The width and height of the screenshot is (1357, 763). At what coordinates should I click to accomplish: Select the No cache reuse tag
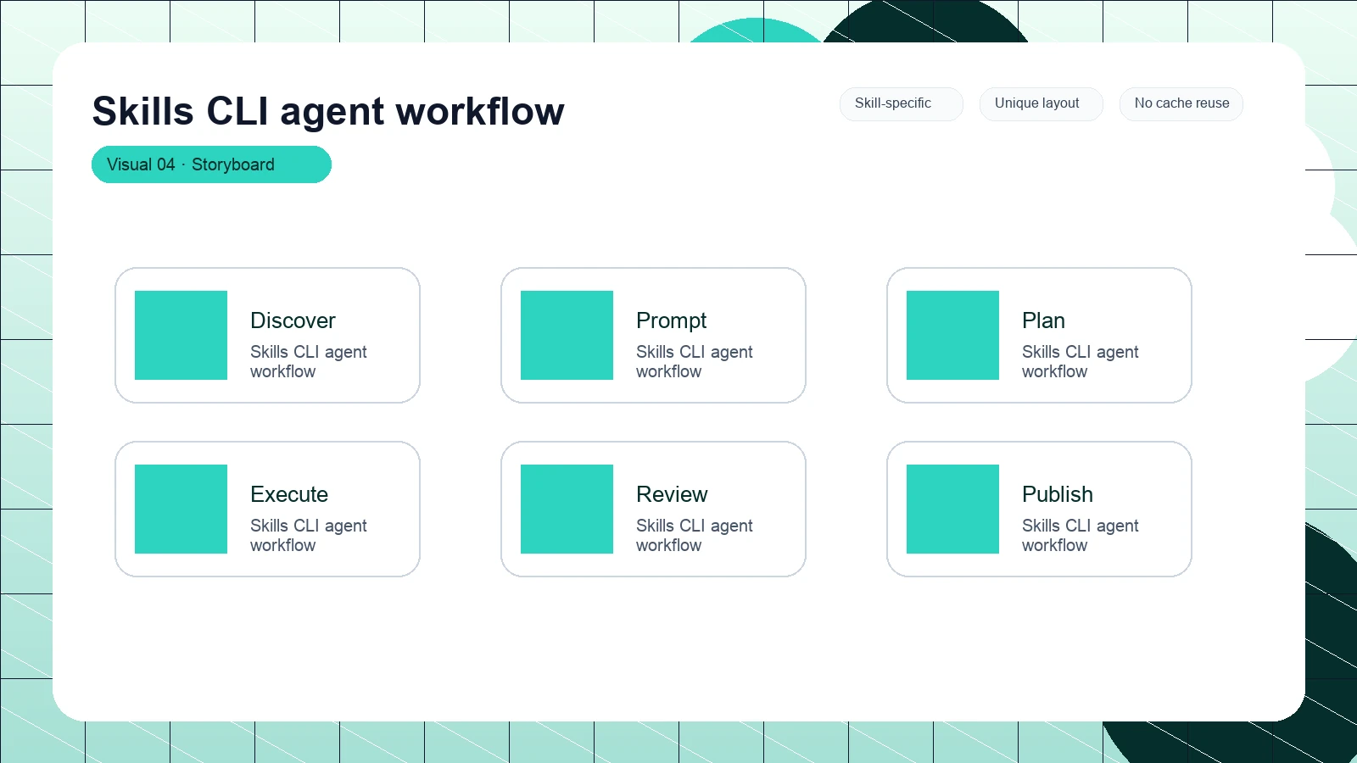tap(1181, 103)
